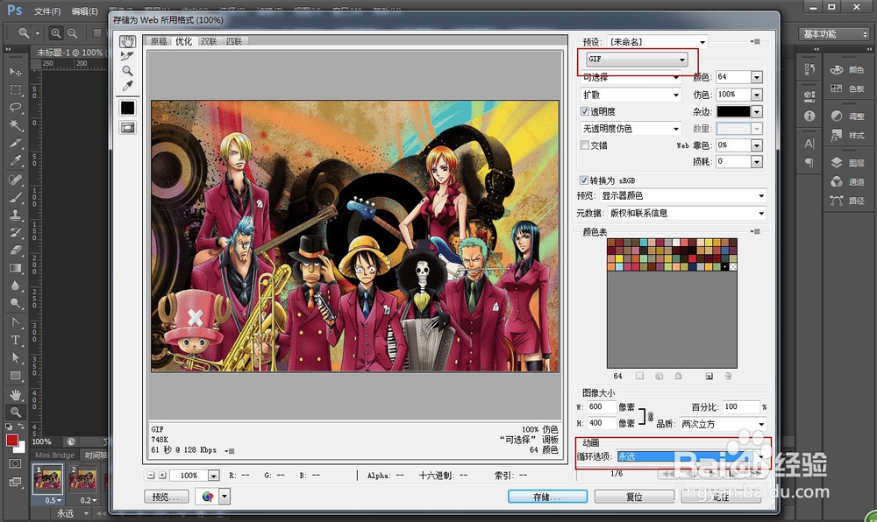Toggle the 转换为 sRGB checkbox
Image resolution: width=877 pixels, height=522 pixels.
click(x=584, y=180)
